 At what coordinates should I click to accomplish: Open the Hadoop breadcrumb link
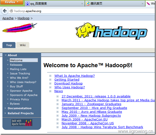(23, 18)
